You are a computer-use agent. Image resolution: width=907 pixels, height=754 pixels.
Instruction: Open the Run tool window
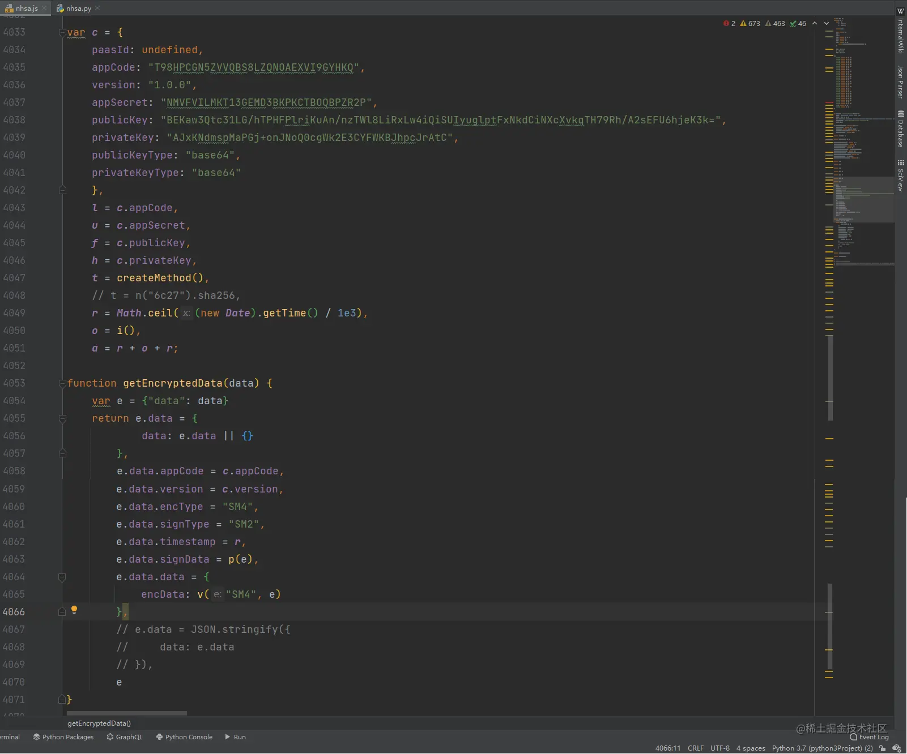(235, 737)
